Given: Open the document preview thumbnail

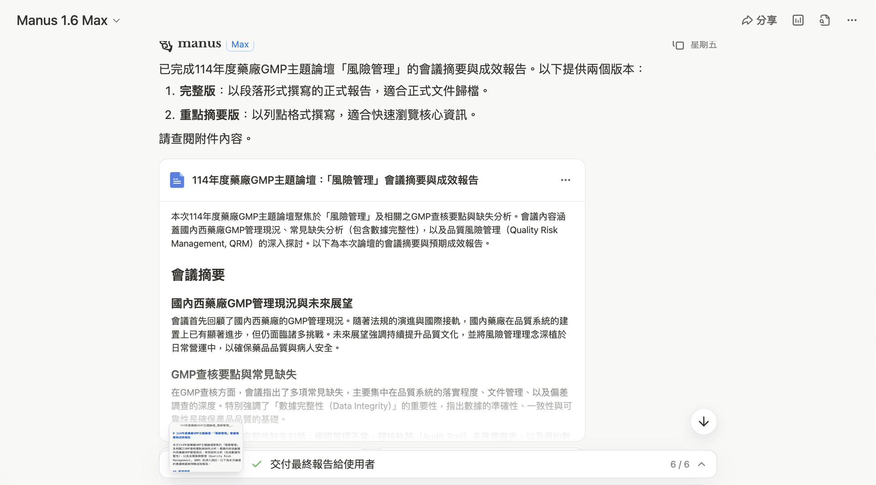Looking at the screenshot, I should click(206, 447).
